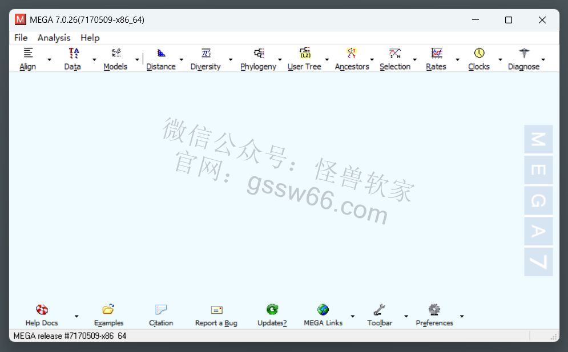This screenshot has height=352, width=568.
Task: Expand the Diversity dropdown arrow
Action: pos(231,59)
